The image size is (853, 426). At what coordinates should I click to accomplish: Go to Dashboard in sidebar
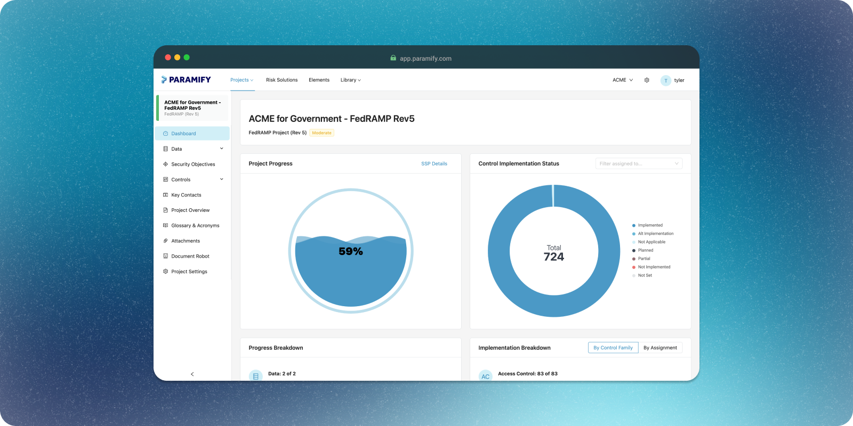(192, 134)
